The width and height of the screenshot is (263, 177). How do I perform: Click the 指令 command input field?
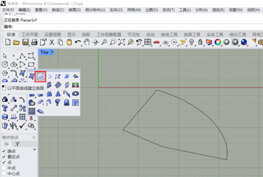133,27
